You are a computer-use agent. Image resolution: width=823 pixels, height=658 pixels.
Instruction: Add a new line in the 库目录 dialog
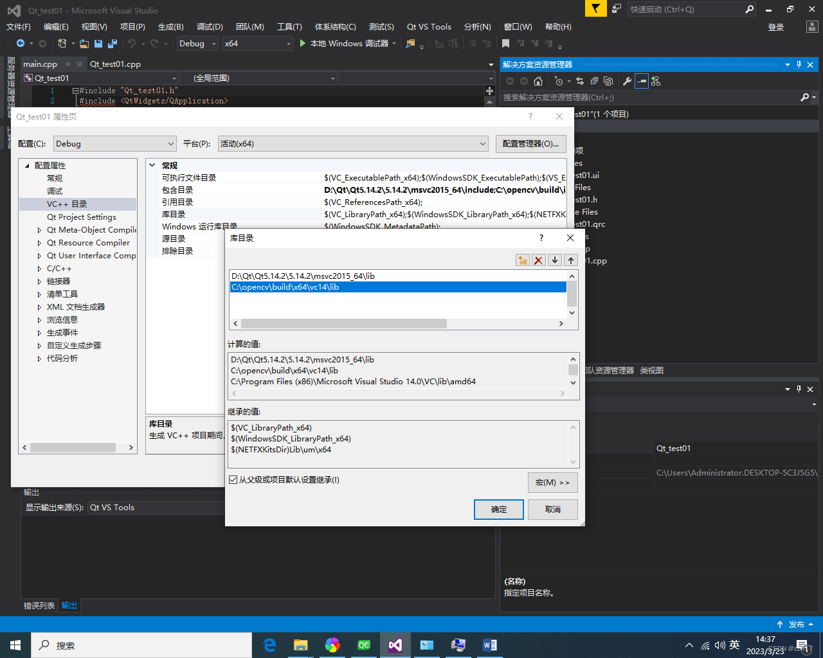[522, 260]
